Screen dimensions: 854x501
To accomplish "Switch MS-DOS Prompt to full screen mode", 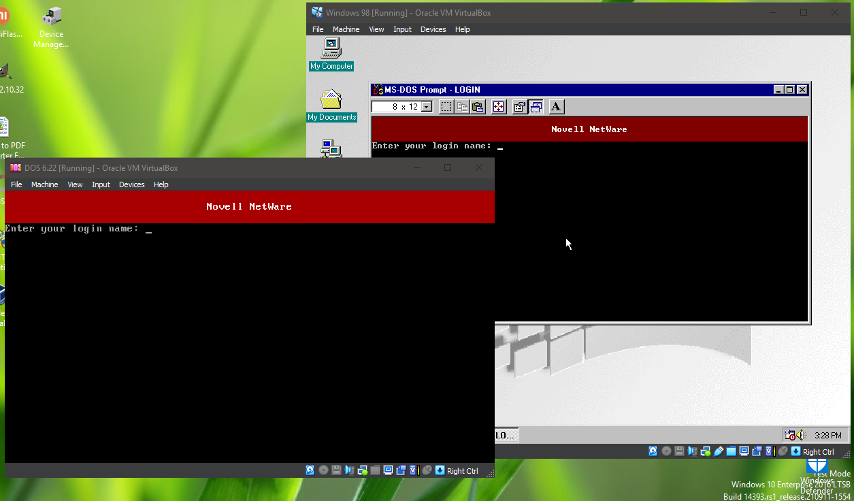I will [x=499, y=107].
